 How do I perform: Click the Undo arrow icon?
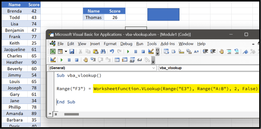[x=112, y=51]
